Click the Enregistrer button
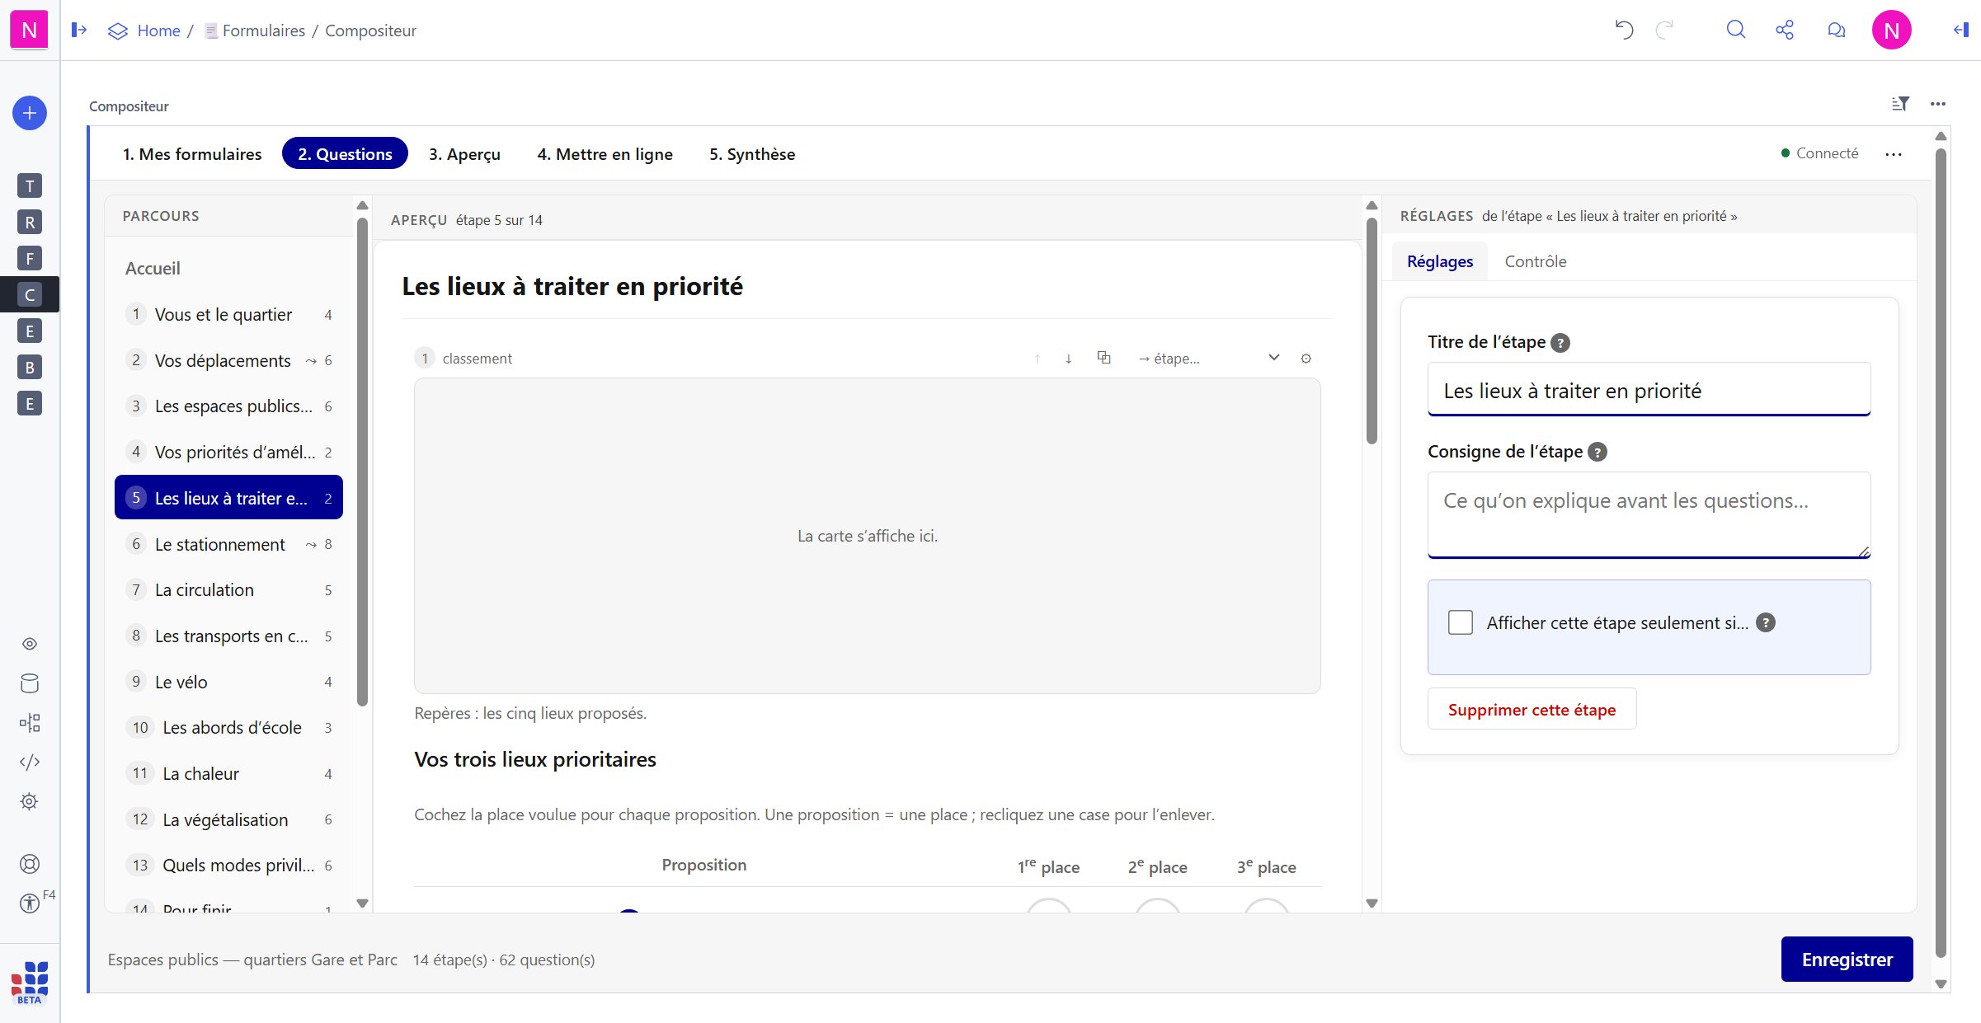Image resolution: width=1981 pixels, height=1023 pixels. click(x=1847, y=960)
